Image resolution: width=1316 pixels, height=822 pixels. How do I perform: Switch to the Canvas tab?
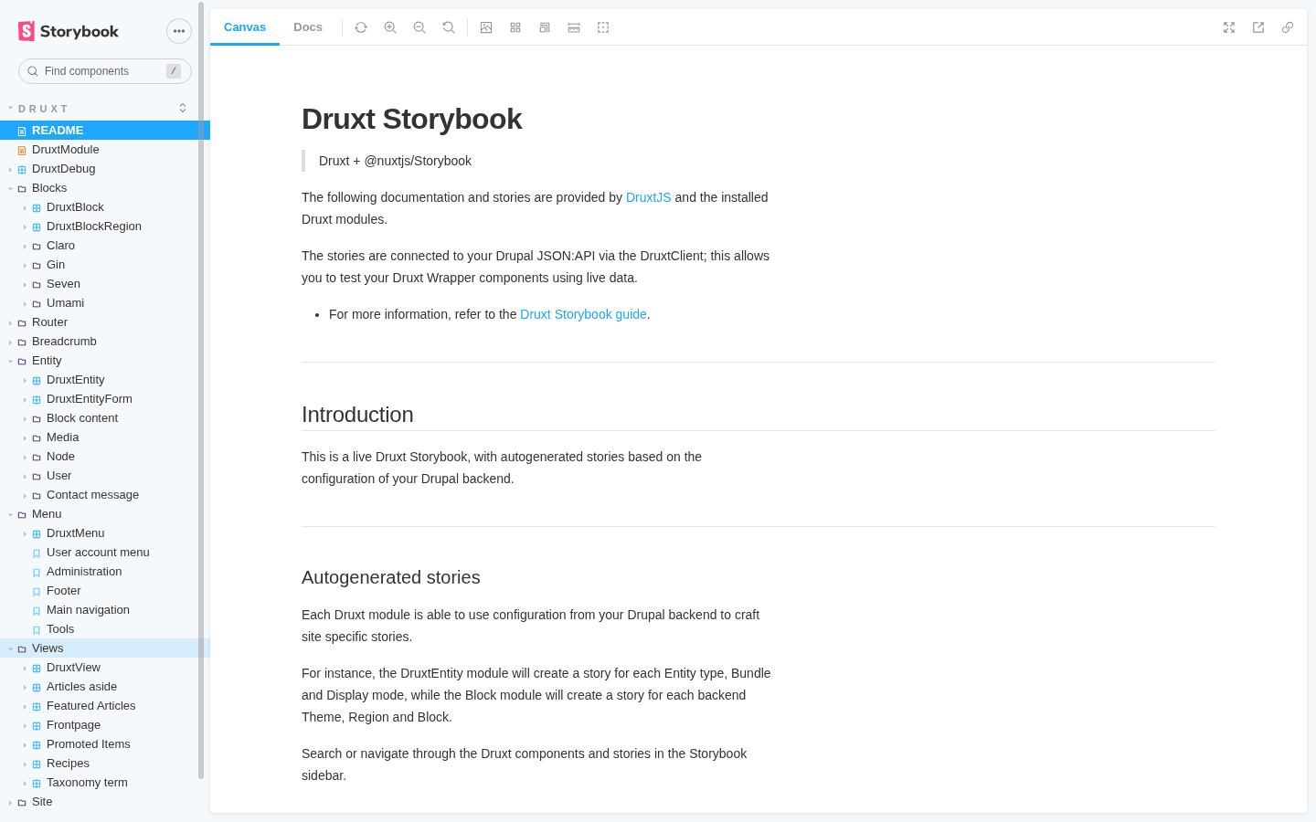point(245,27)
